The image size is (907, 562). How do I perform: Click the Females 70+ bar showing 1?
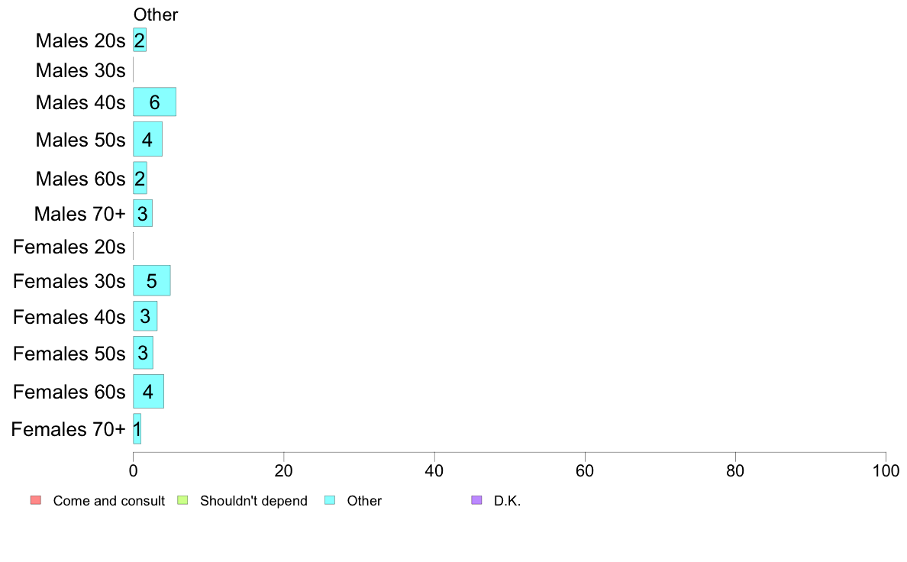[x=137, y=429]
